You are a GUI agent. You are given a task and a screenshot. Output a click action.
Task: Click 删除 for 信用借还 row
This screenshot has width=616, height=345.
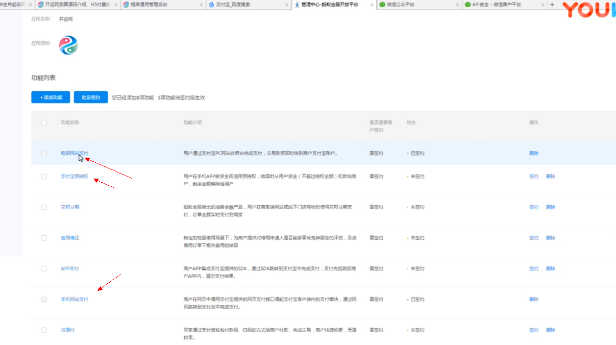[x=551, y=238]
